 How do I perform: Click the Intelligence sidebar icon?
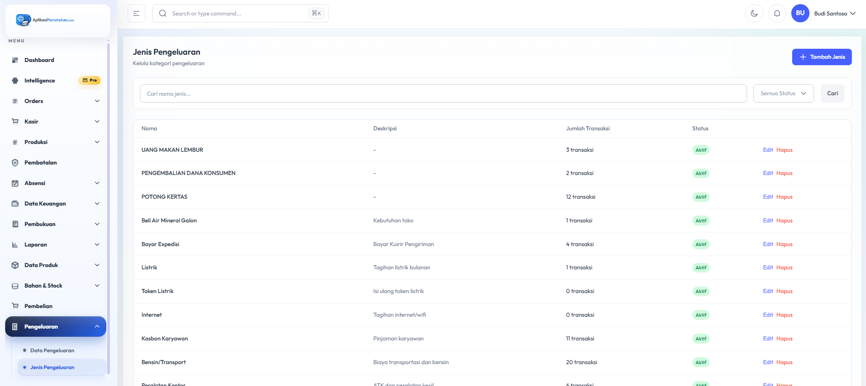pos(15,81)
